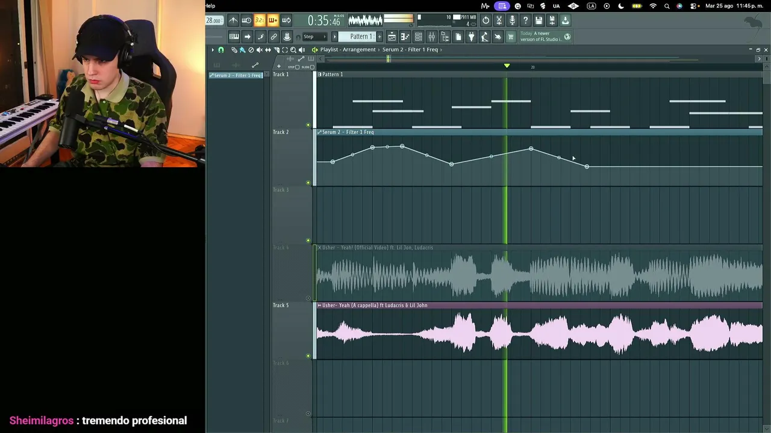Open the Channel rack
Screen dimensions: 771x433
[418, 37]
